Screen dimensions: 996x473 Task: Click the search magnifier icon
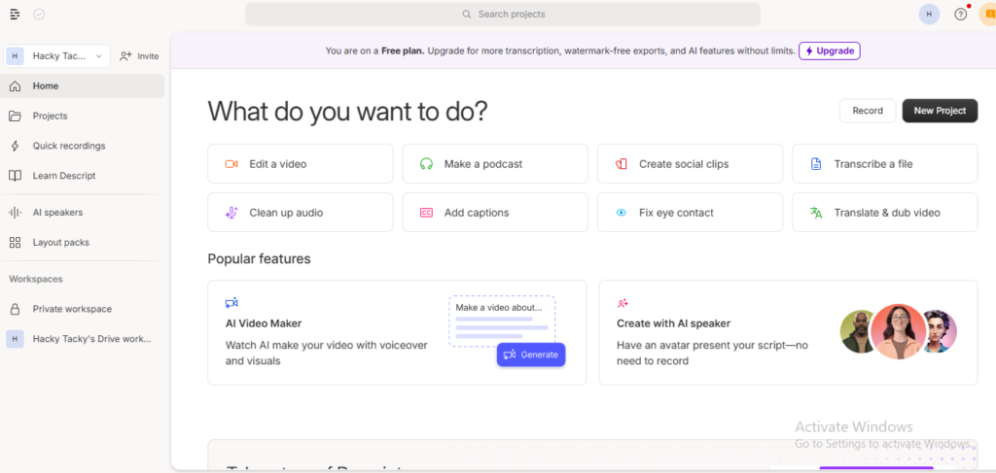(467, 14)
